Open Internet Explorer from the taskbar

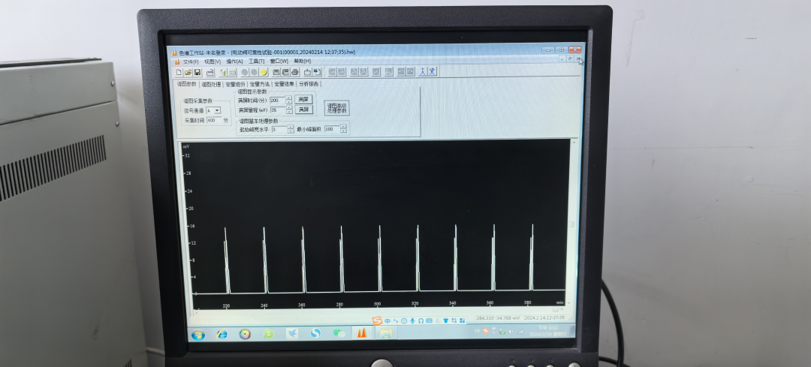pyautogui.click(x=222, y=335)
